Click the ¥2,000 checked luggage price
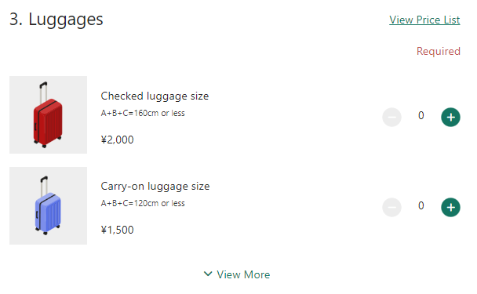This screenshot has width=477, height=294. (117, 140)
